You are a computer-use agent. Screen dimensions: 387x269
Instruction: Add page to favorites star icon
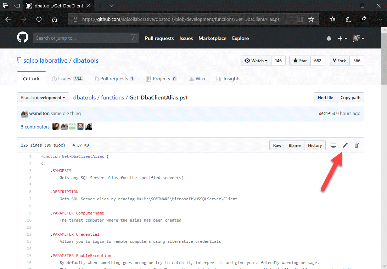coord(311,19)
